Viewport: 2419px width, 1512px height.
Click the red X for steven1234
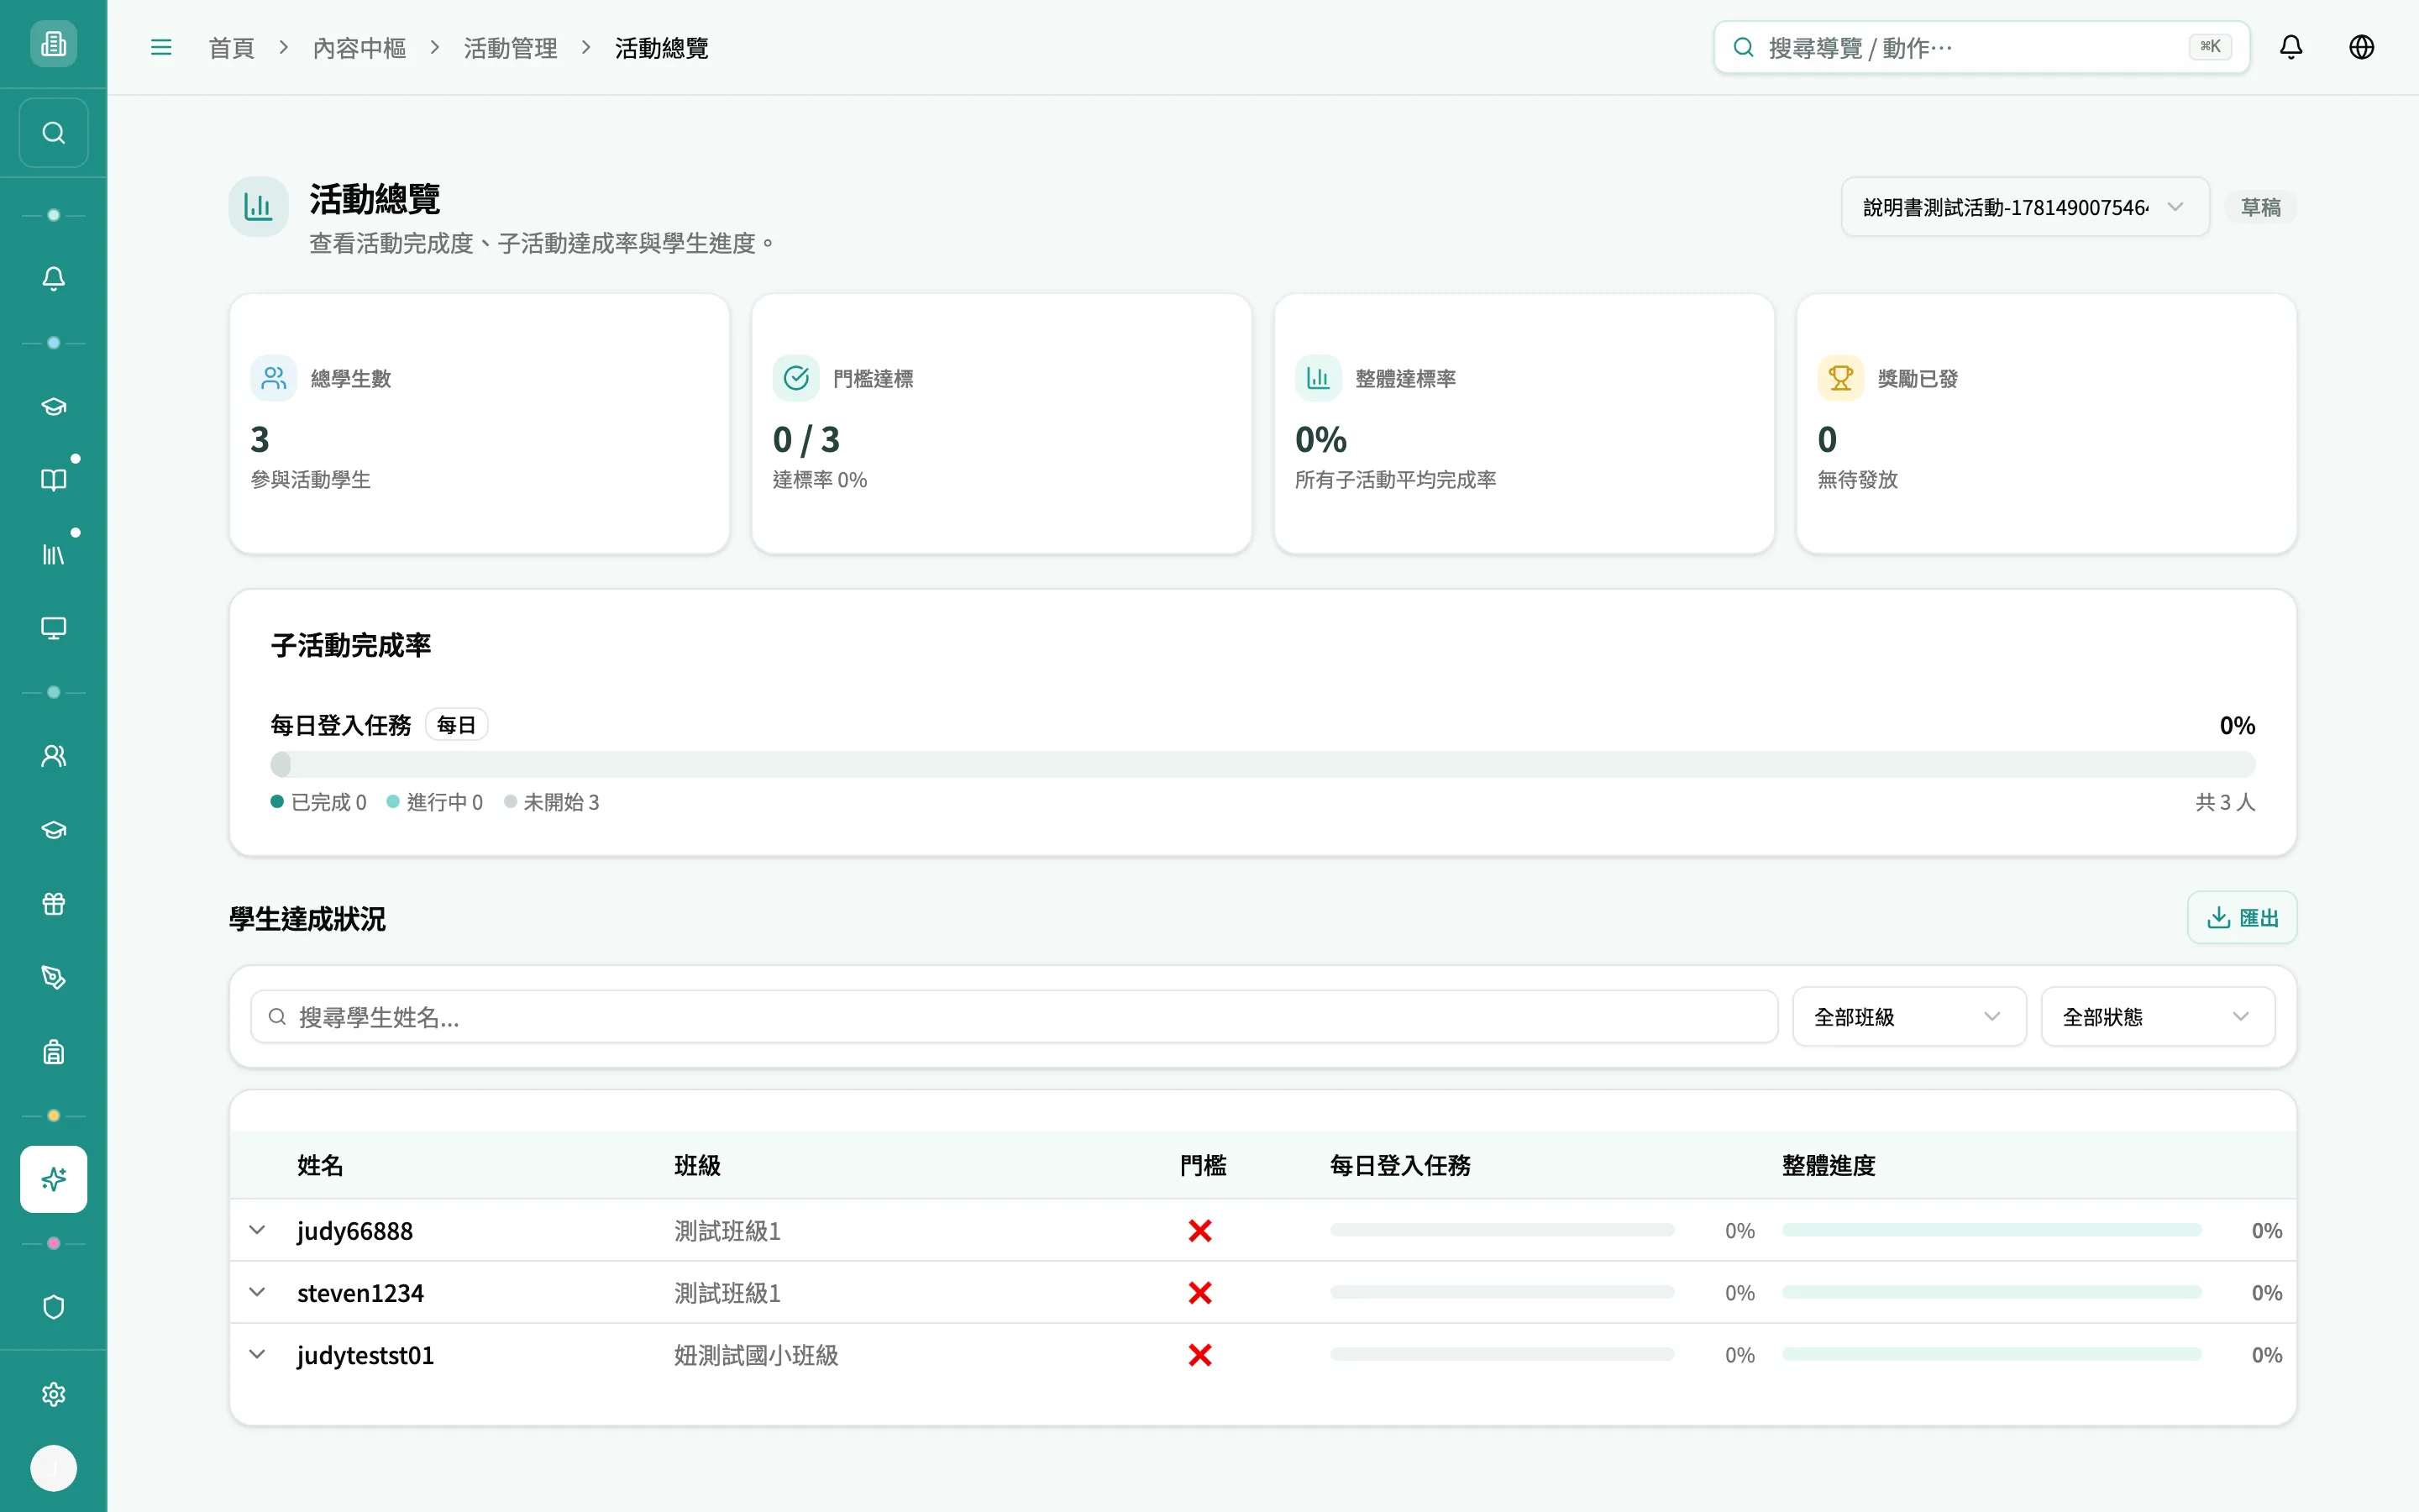[x=1199, y=1292]
